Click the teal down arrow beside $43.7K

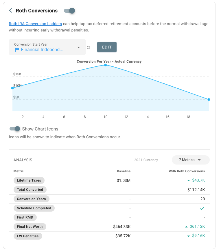[189, 180]
